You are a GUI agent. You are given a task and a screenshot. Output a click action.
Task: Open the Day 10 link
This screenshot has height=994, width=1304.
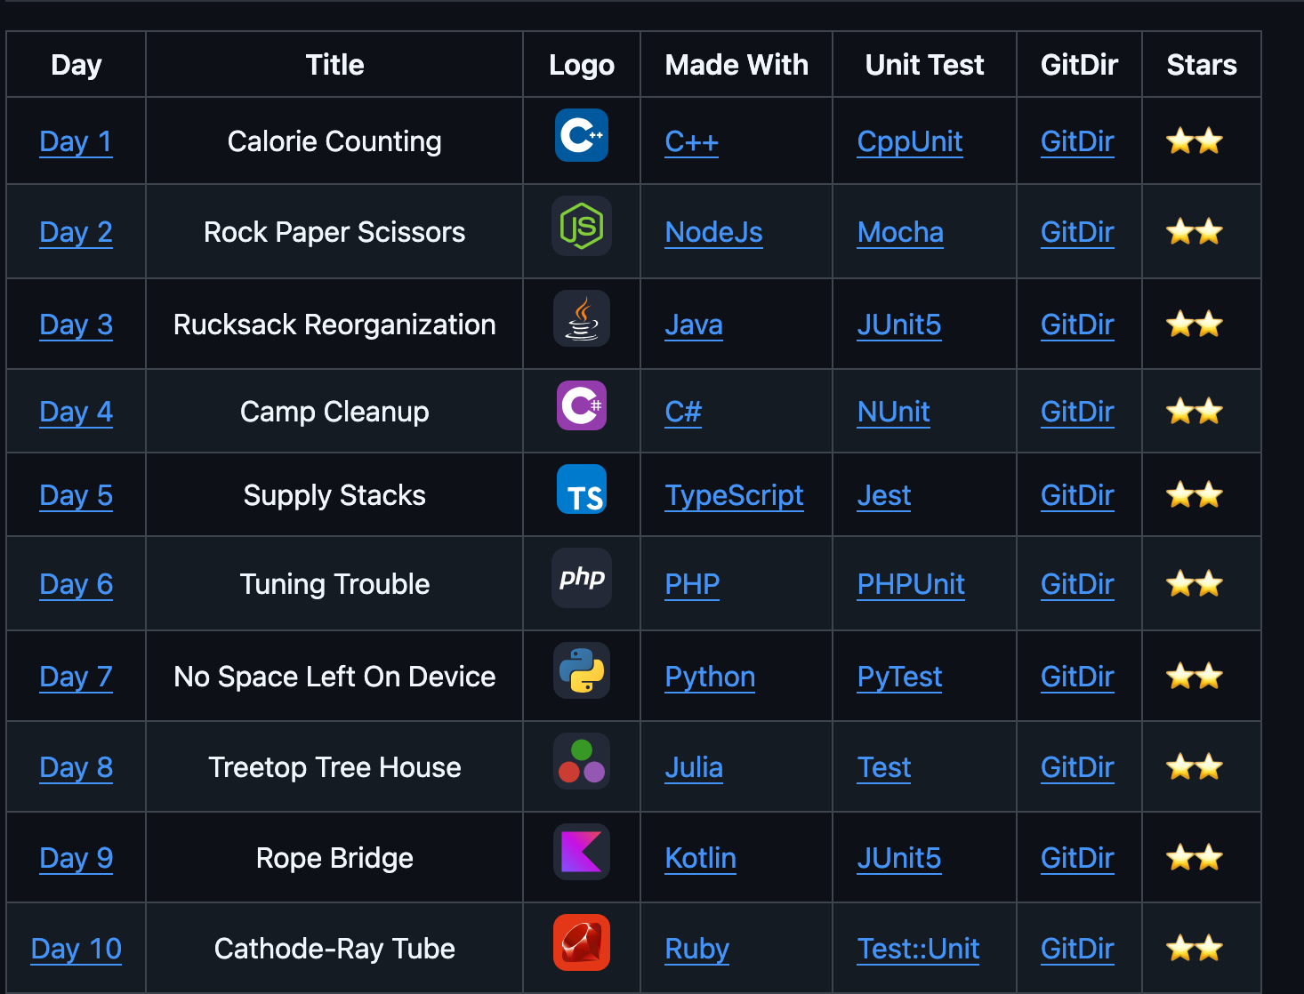[76, 950]
